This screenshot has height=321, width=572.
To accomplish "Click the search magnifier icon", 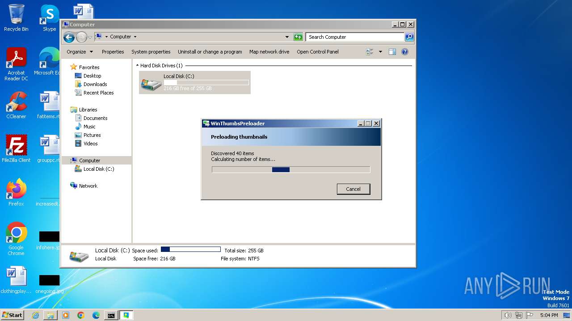I will [x=409, y=37].
